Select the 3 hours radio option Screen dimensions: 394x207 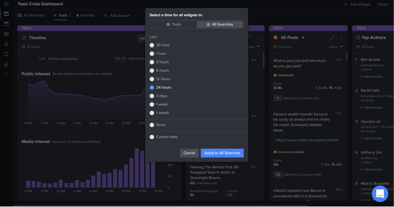pyautogui.click(x=152, y=62)
